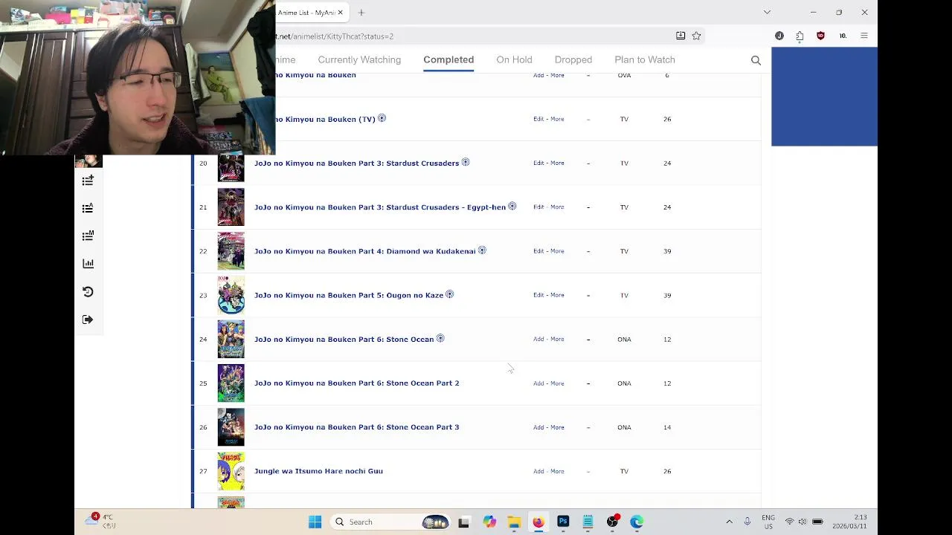
Task: Select the Completed tab
Action: 448,59
